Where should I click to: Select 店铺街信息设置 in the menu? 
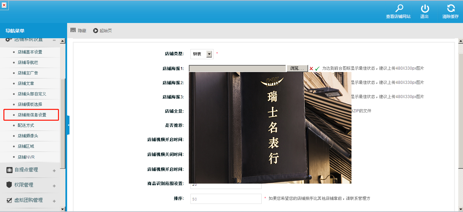[31, 115]
